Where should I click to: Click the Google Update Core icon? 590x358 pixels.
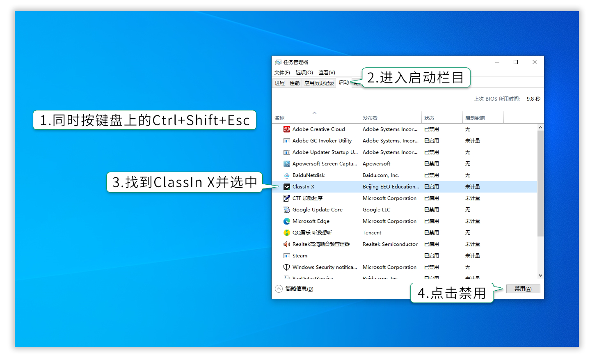click(287, 210)
